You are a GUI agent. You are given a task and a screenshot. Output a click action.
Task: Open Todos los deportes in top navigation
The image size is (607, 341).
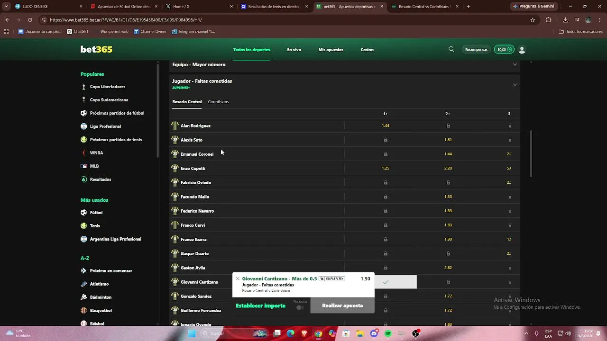click(x=251, y=50)
